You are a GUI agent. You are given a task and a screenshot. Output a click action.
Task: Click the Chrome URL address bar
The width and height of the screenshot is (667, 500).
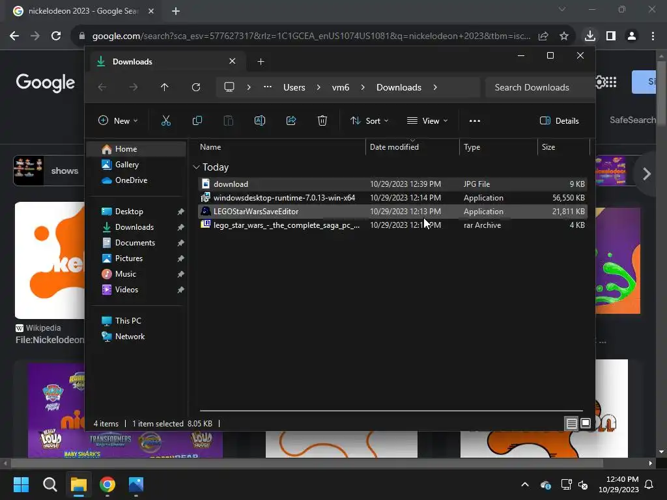click(311, 36)
